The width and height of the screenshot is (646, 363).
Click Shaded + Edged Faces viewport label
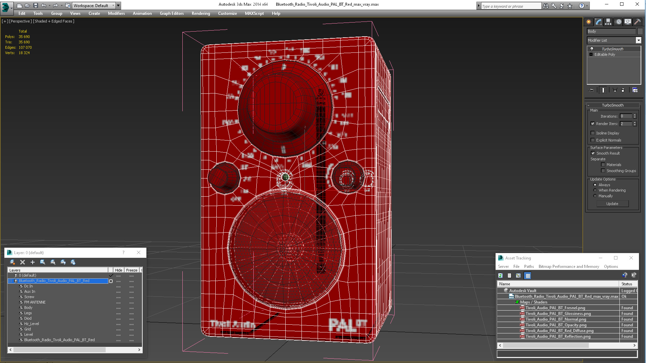click(53, 21)
